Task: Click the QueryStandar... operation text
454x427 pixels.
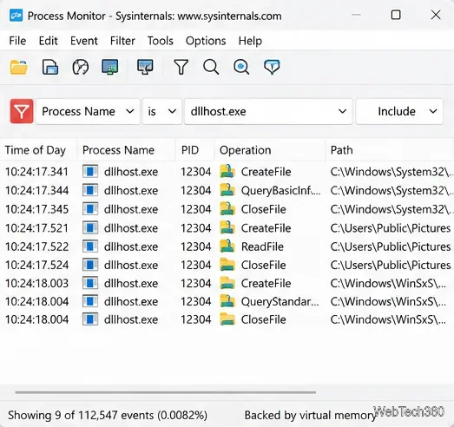Action: click(x=280, y=302)
